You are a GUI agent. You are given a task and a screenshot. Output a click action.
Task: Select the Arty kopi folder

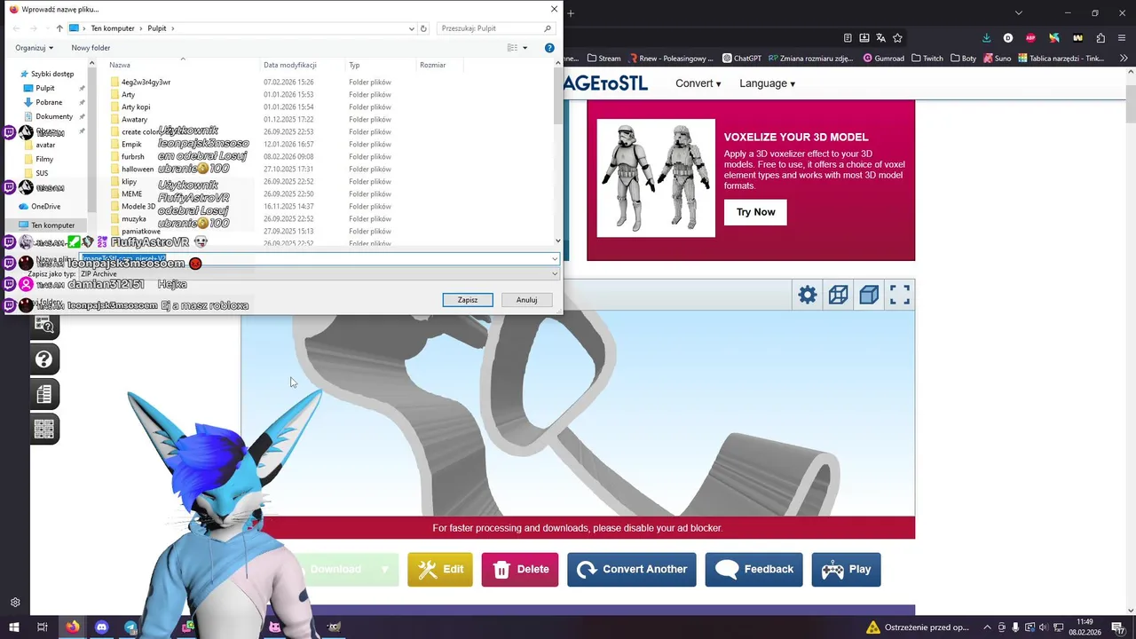coord(136,106)
